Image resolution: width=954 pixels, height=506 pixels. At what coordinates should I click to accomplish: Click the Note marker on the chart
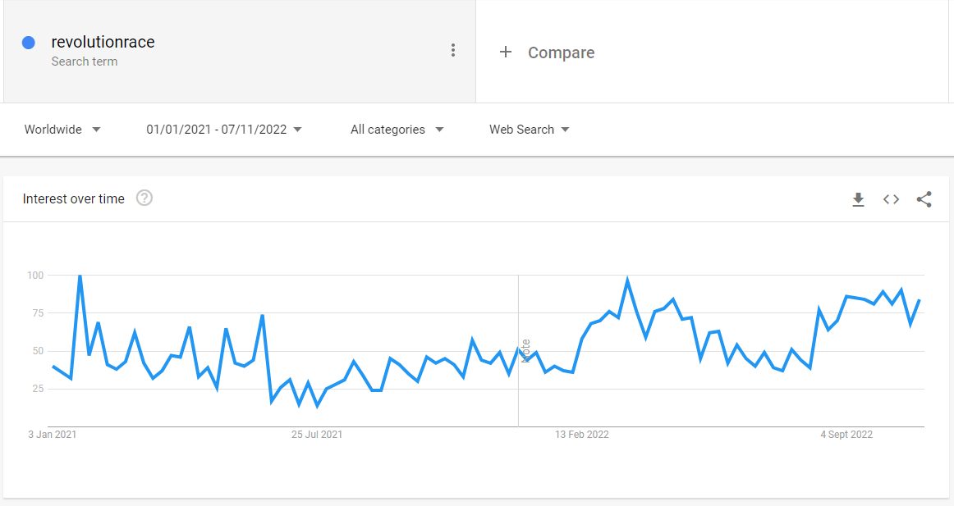click(525, 351)
